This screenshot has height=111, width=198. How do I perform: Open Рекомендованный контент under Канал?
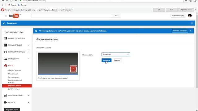pos(15,81)
